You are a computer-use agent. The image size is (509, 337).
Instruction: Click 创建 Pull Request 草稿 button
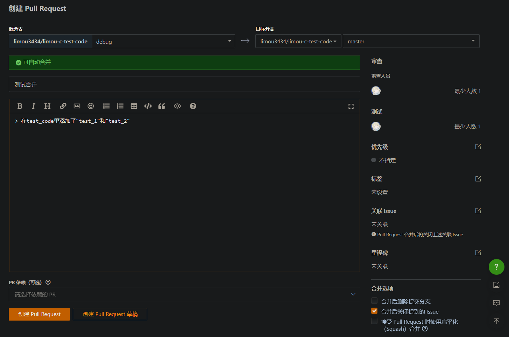coord(110,314)
